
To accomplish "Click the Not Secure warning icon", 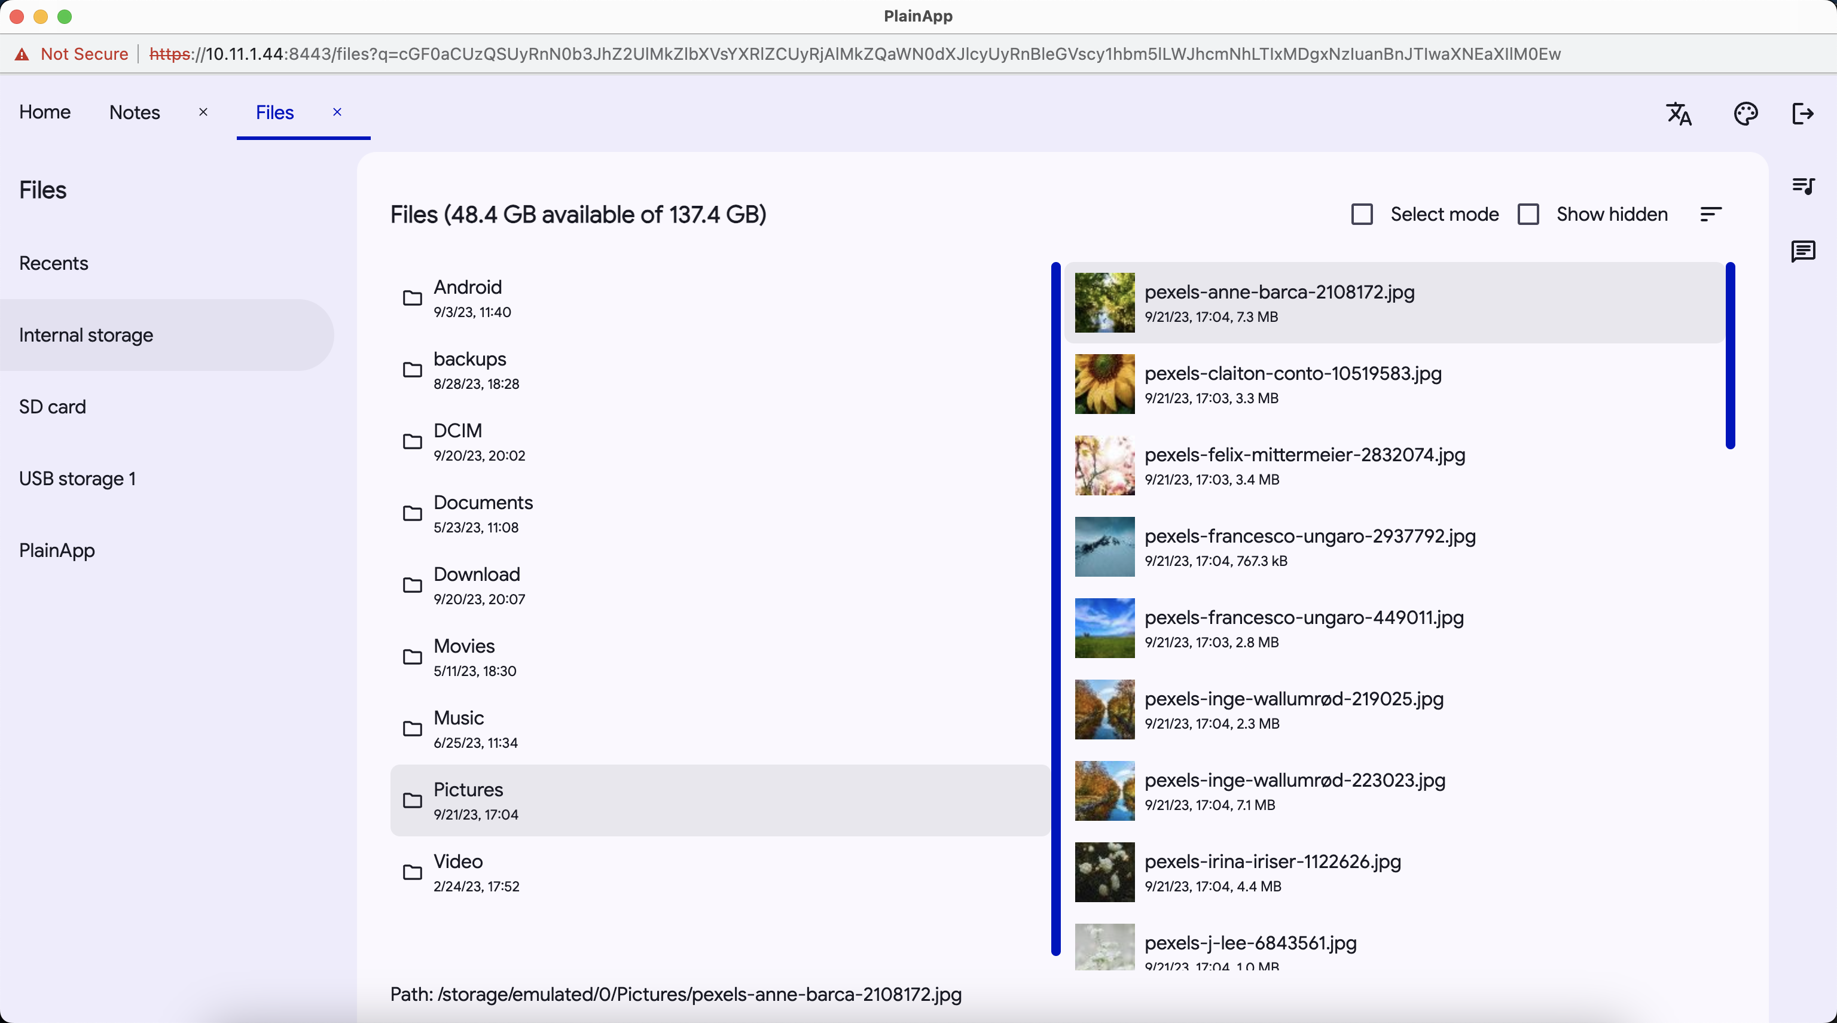I will click(x=22, y=54).
